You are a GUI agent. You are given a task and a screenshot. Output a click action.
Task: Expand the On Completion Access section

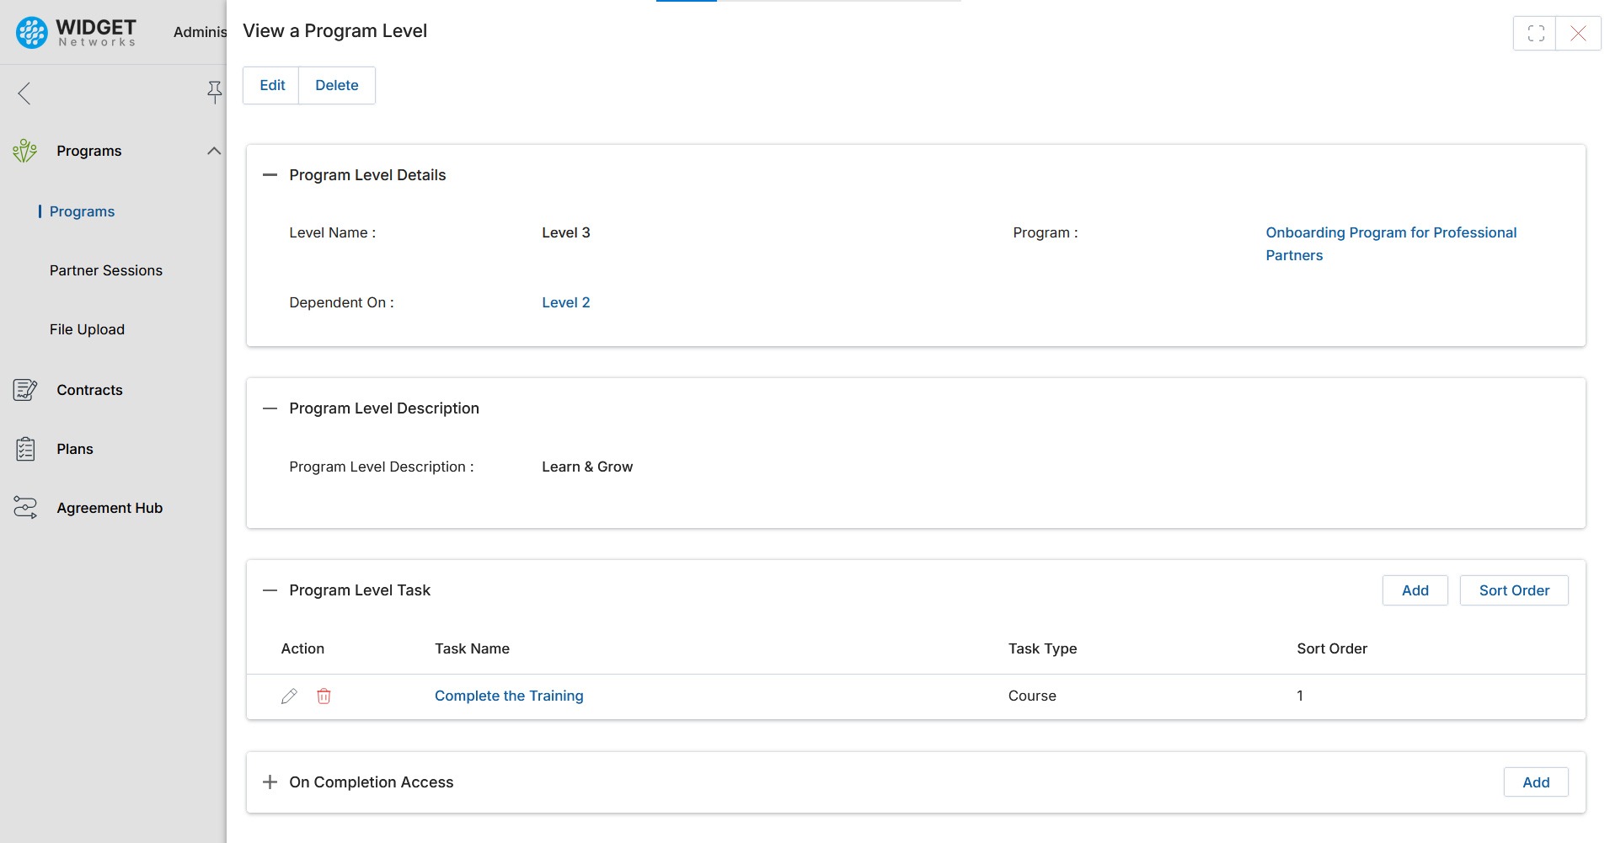click(270, 782)
